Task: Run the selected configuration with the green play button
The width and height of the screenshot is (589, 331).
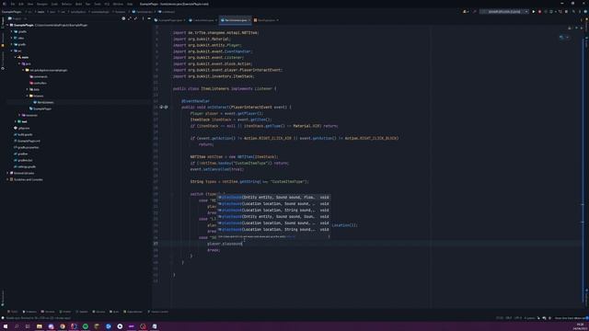Action: 534,12
